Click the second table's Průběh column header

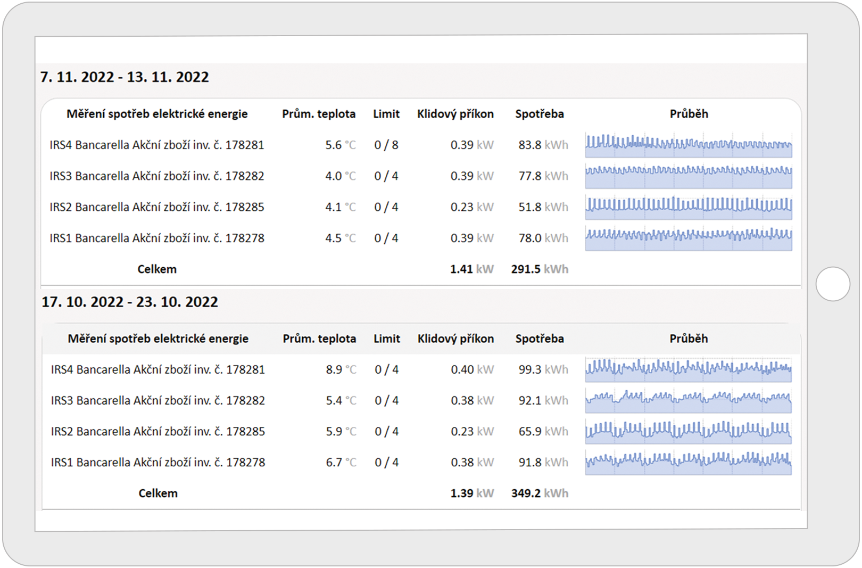pos(689,339)
